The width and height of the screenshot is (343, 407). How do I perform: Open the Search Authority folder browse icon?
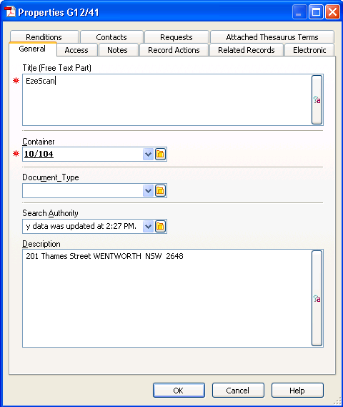click(x=160, y=226)
